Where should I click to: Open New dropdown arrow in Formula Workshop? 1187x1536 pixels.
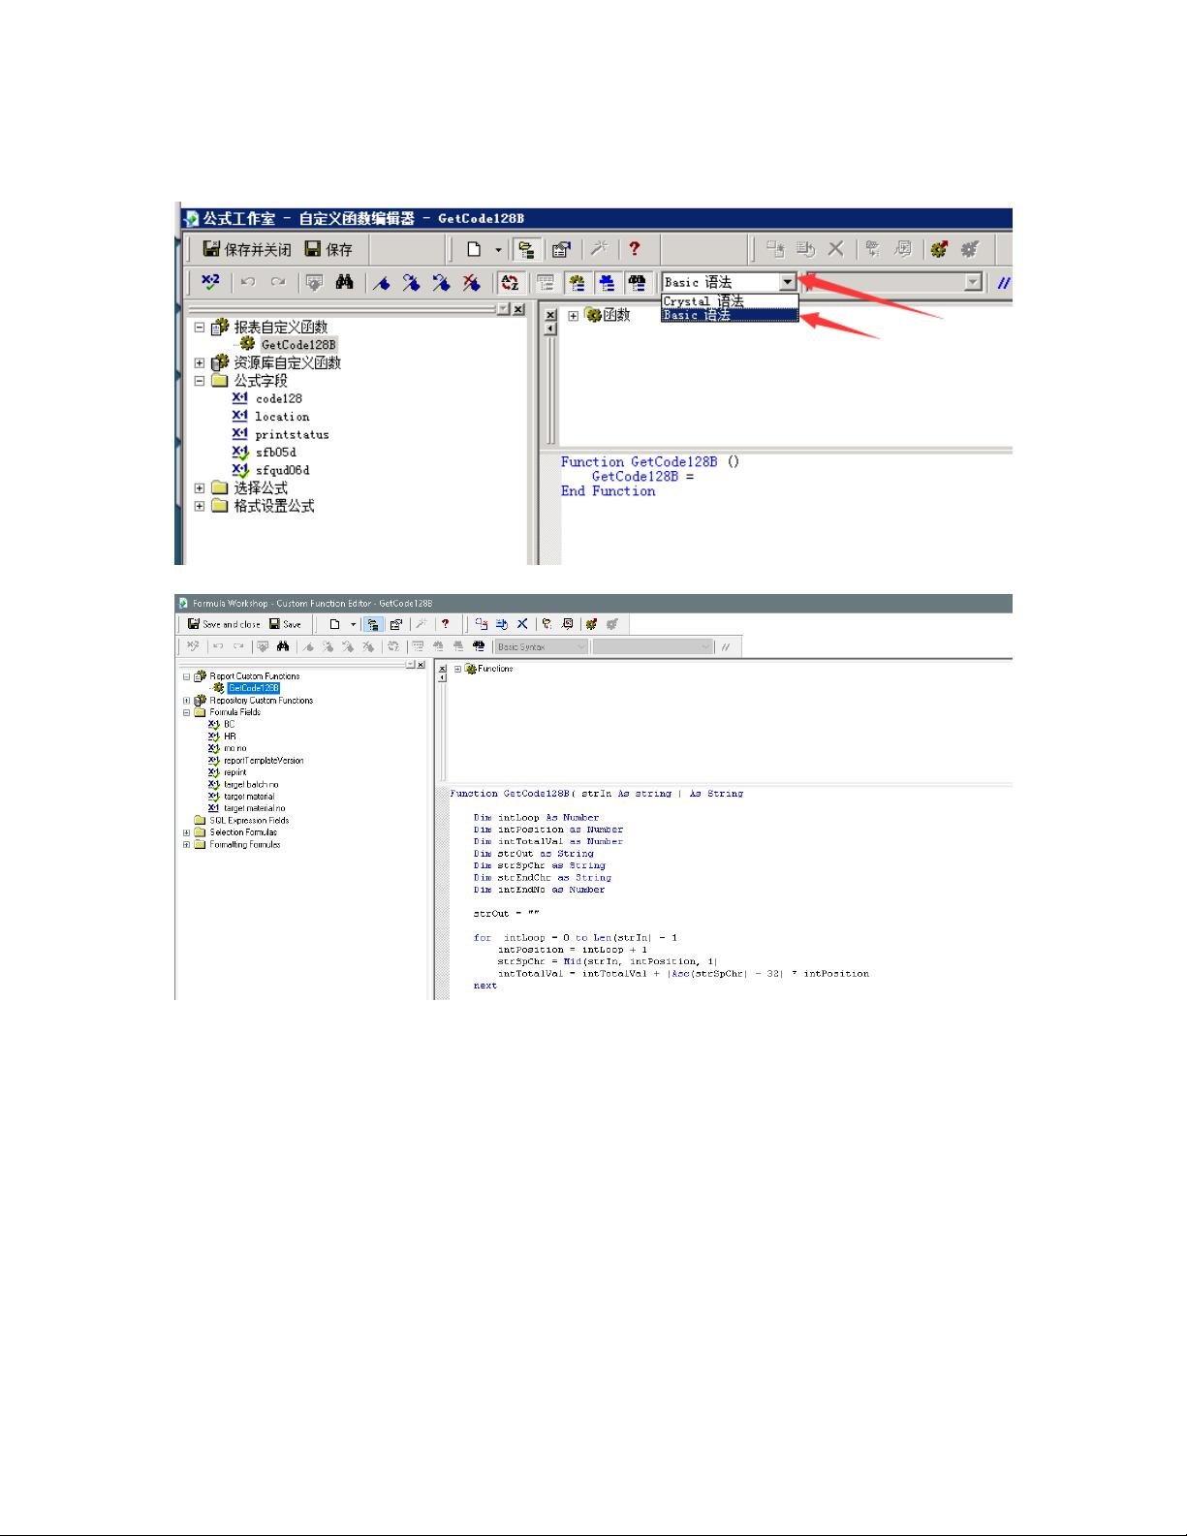click(x=353, y=624)
